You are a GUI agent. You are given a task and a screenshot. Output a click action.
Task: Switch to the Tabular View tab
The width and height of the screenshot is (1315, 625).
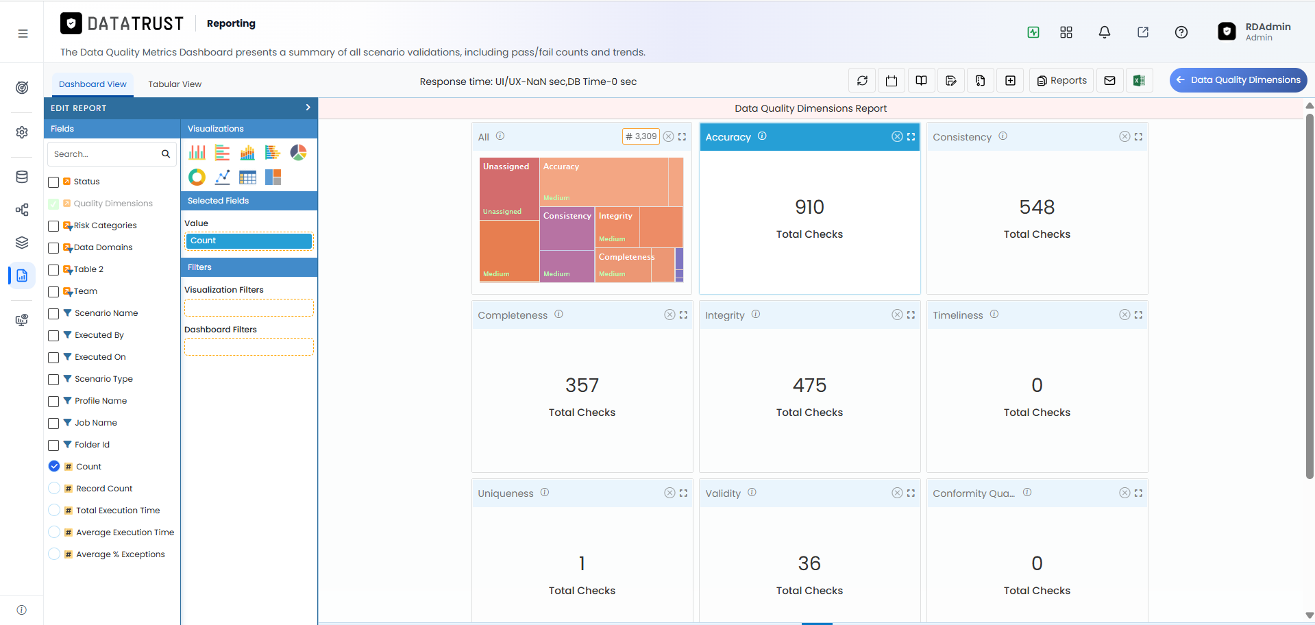click(175, 84)
